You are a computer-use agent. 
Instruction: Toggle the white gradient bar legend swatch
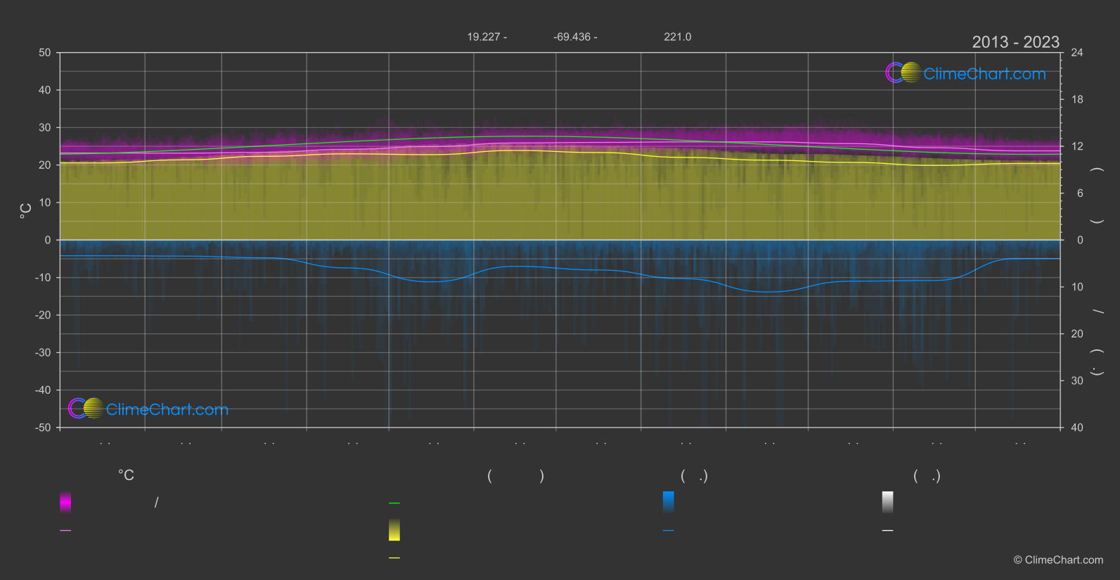pos(887,502)
